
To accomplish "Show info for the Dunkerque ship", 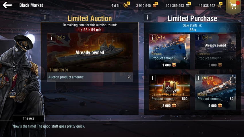I will click(198, 38).
